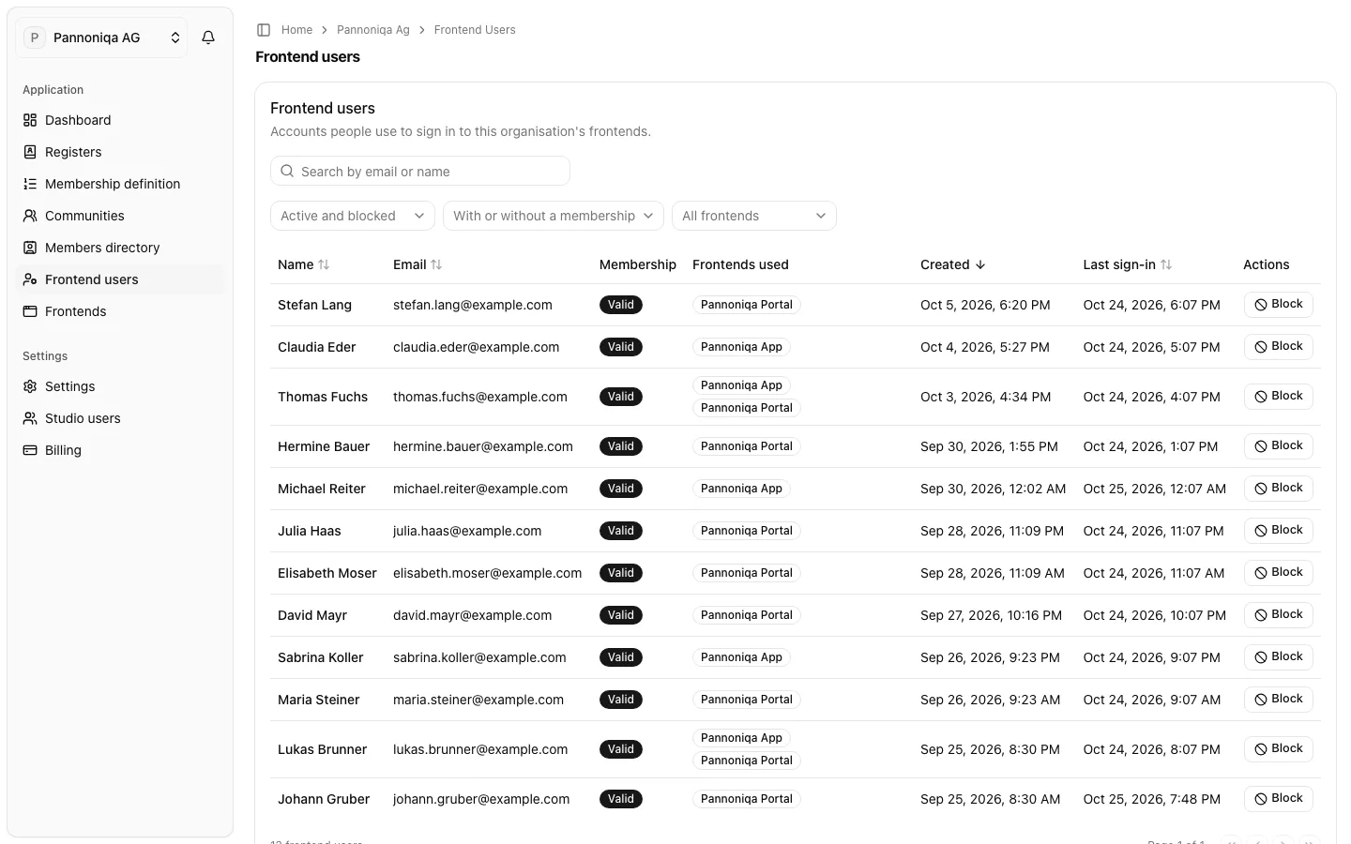This screenshot has height=844, width=1351.
Task: Click Membership column header
Action: point(638,264)
